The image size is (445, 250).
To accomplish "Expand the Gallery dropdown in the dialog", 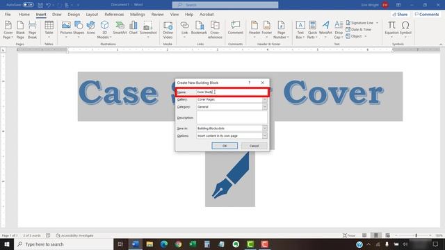I will tap(264, 99).
